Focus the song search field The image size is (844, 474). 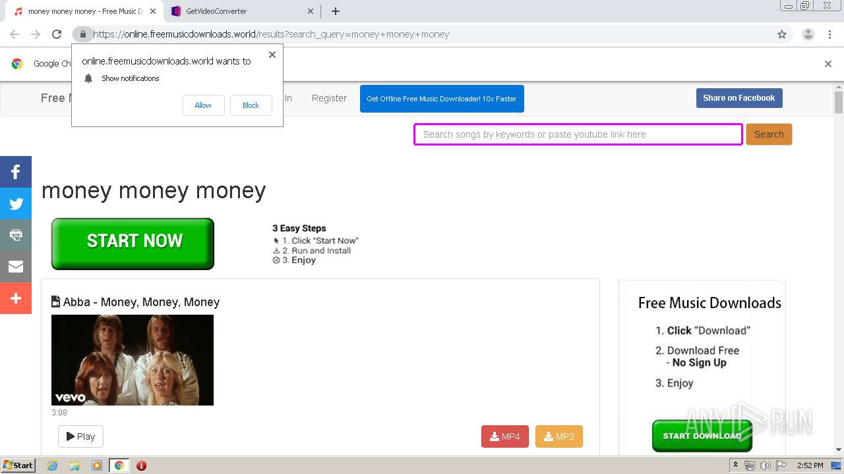point(578,134)
